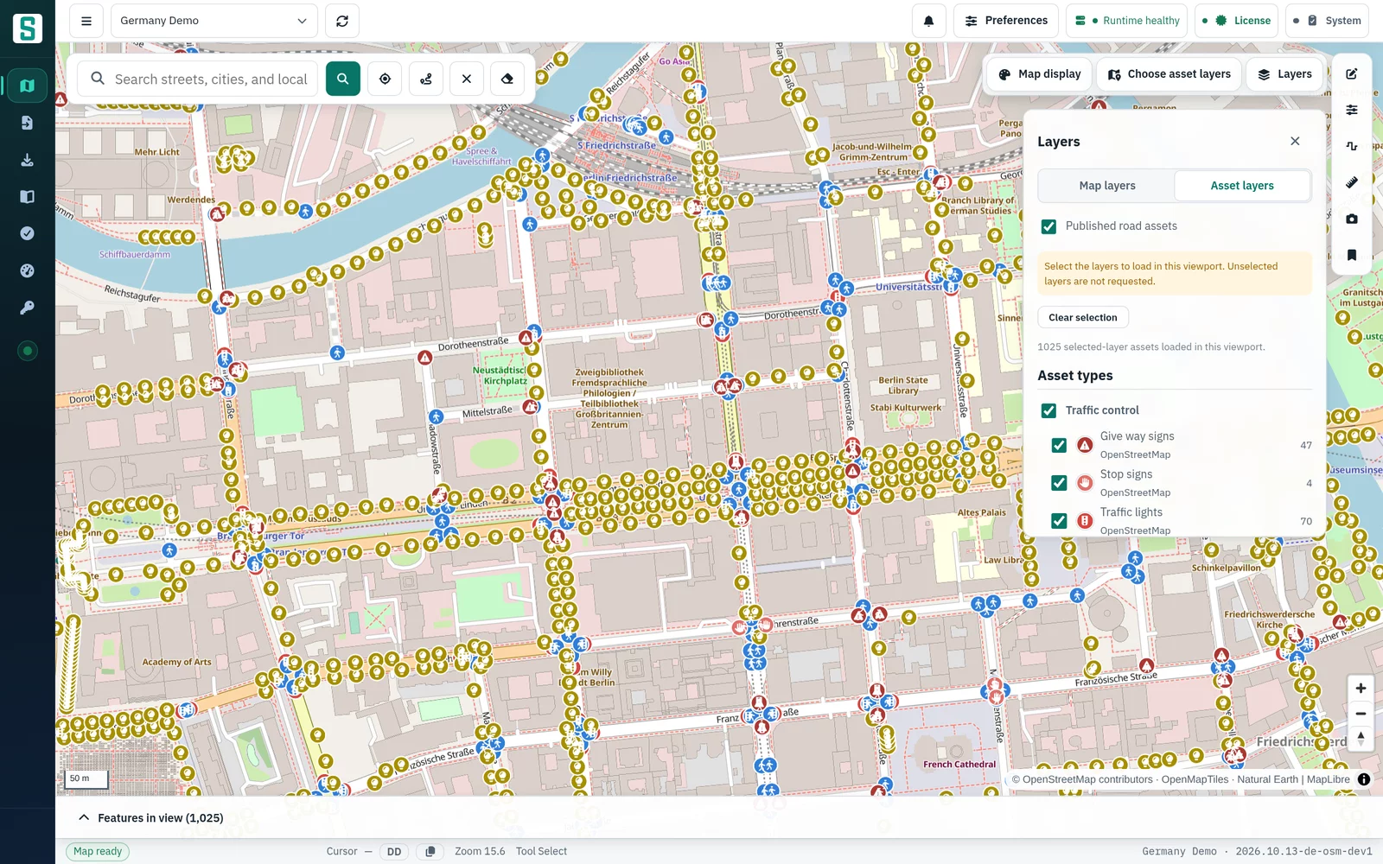
Task: Open the map view in left sidebar
Action: pyautogui.click(x=27, y=86)
